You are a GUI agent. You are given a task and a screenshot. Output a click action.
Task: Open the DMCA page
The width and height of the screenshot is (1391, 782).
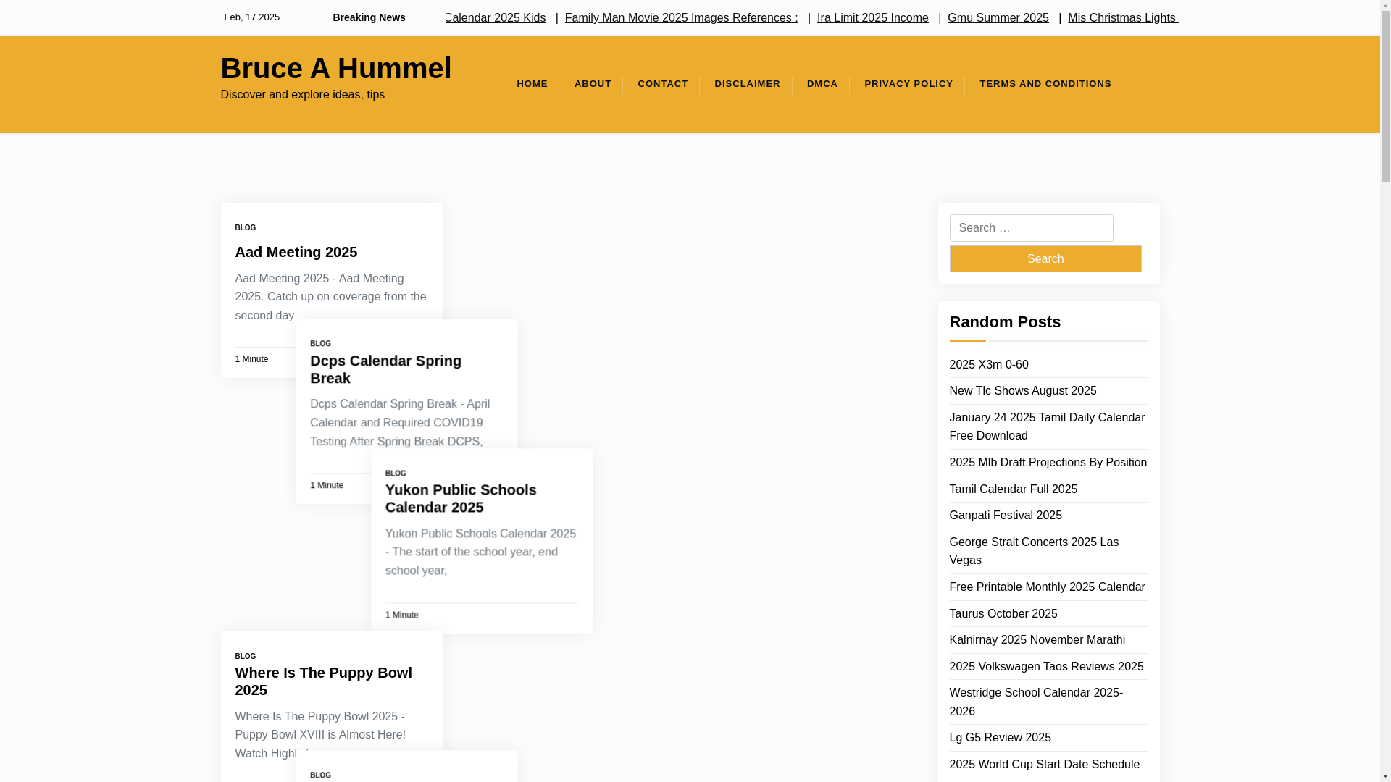822,84
